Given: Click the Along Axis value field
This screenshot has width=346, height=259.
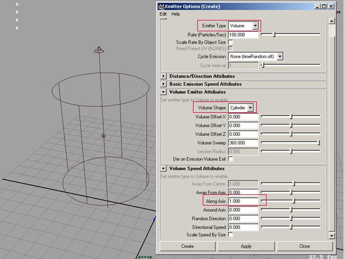Looking at the screenshot, I should click(243, 201).
